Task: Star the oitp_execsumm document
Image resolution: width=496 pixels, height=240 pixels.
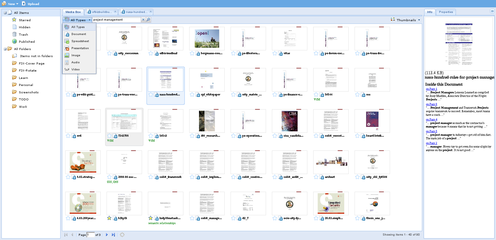Action: (x=110, y=53)
